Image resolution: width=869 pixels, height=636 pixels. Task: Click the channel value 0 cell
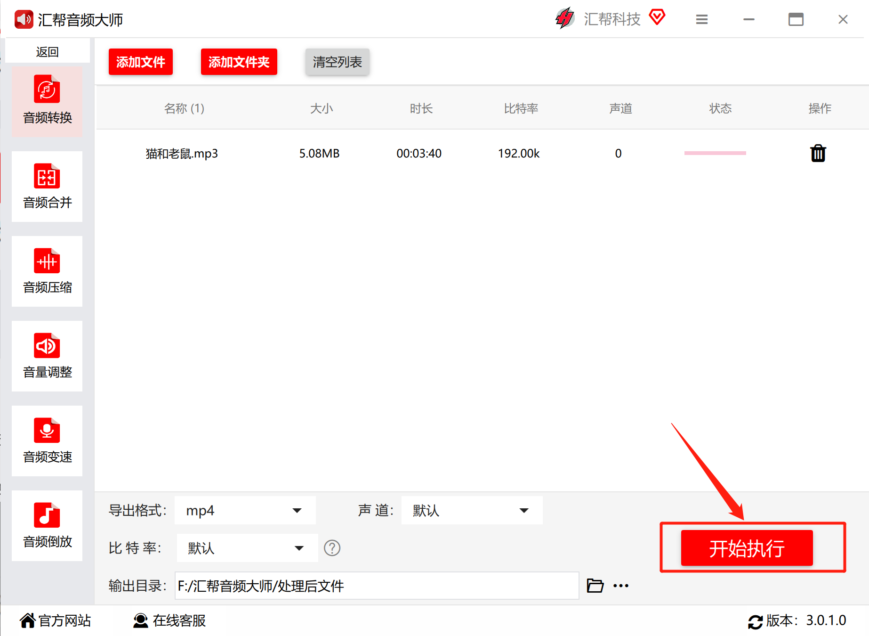pos(619,153)
